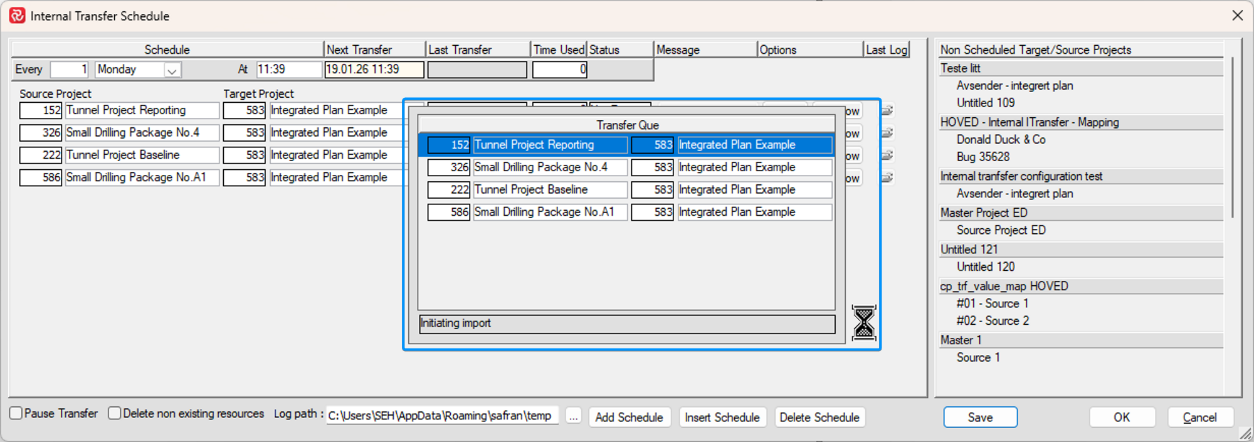Enable the Pause Transfer checkbox

tap(16, 413)
